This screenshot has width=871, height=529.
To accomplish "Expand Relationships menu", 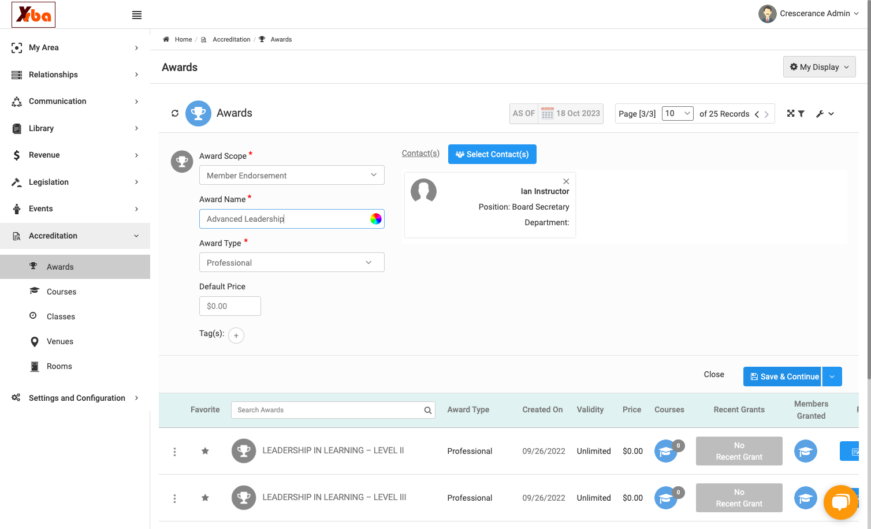I will pos(75,74).
